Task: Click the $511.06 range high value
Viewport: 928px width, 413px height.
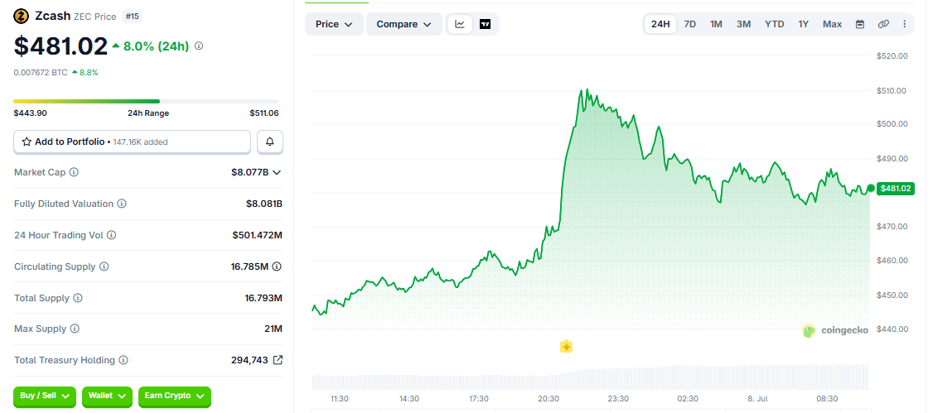Action: (x=264, y=113)
